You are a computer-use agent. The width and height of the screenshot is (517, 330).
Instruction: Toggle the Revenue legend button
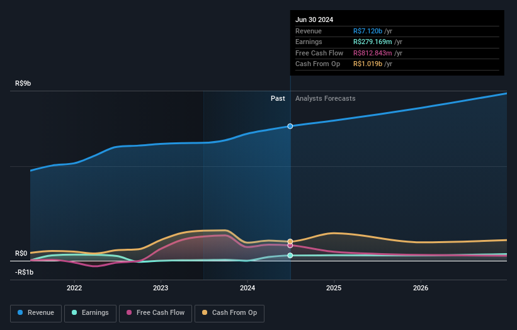[x=36, y=313]
